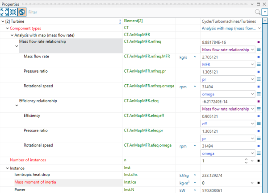This screenshot has width=268, height=193.
Task: Collapse the Component types node
Action: (x=7, y=28)
